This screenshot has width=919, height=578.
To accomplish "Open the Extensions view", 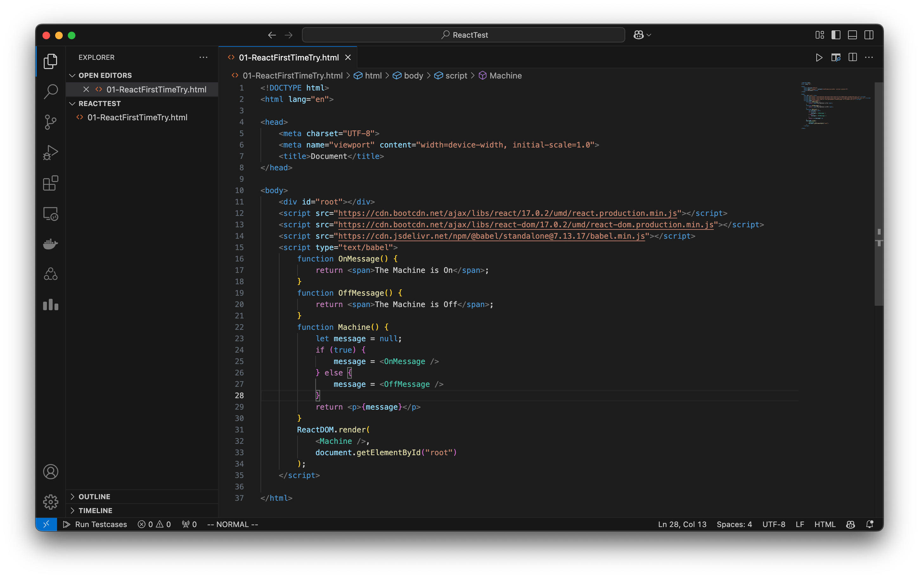I will point(50,183).
